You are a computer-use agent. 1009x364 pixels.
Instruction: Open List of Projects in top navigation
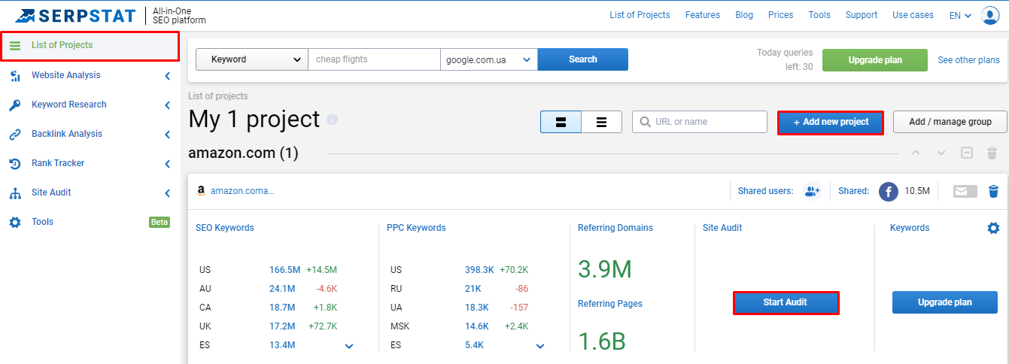[640, 15]
